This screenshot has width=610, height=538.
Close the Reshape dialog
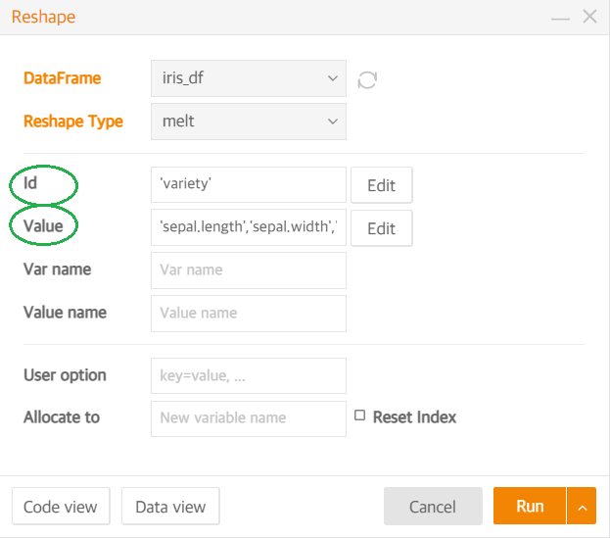coord(589,17)
